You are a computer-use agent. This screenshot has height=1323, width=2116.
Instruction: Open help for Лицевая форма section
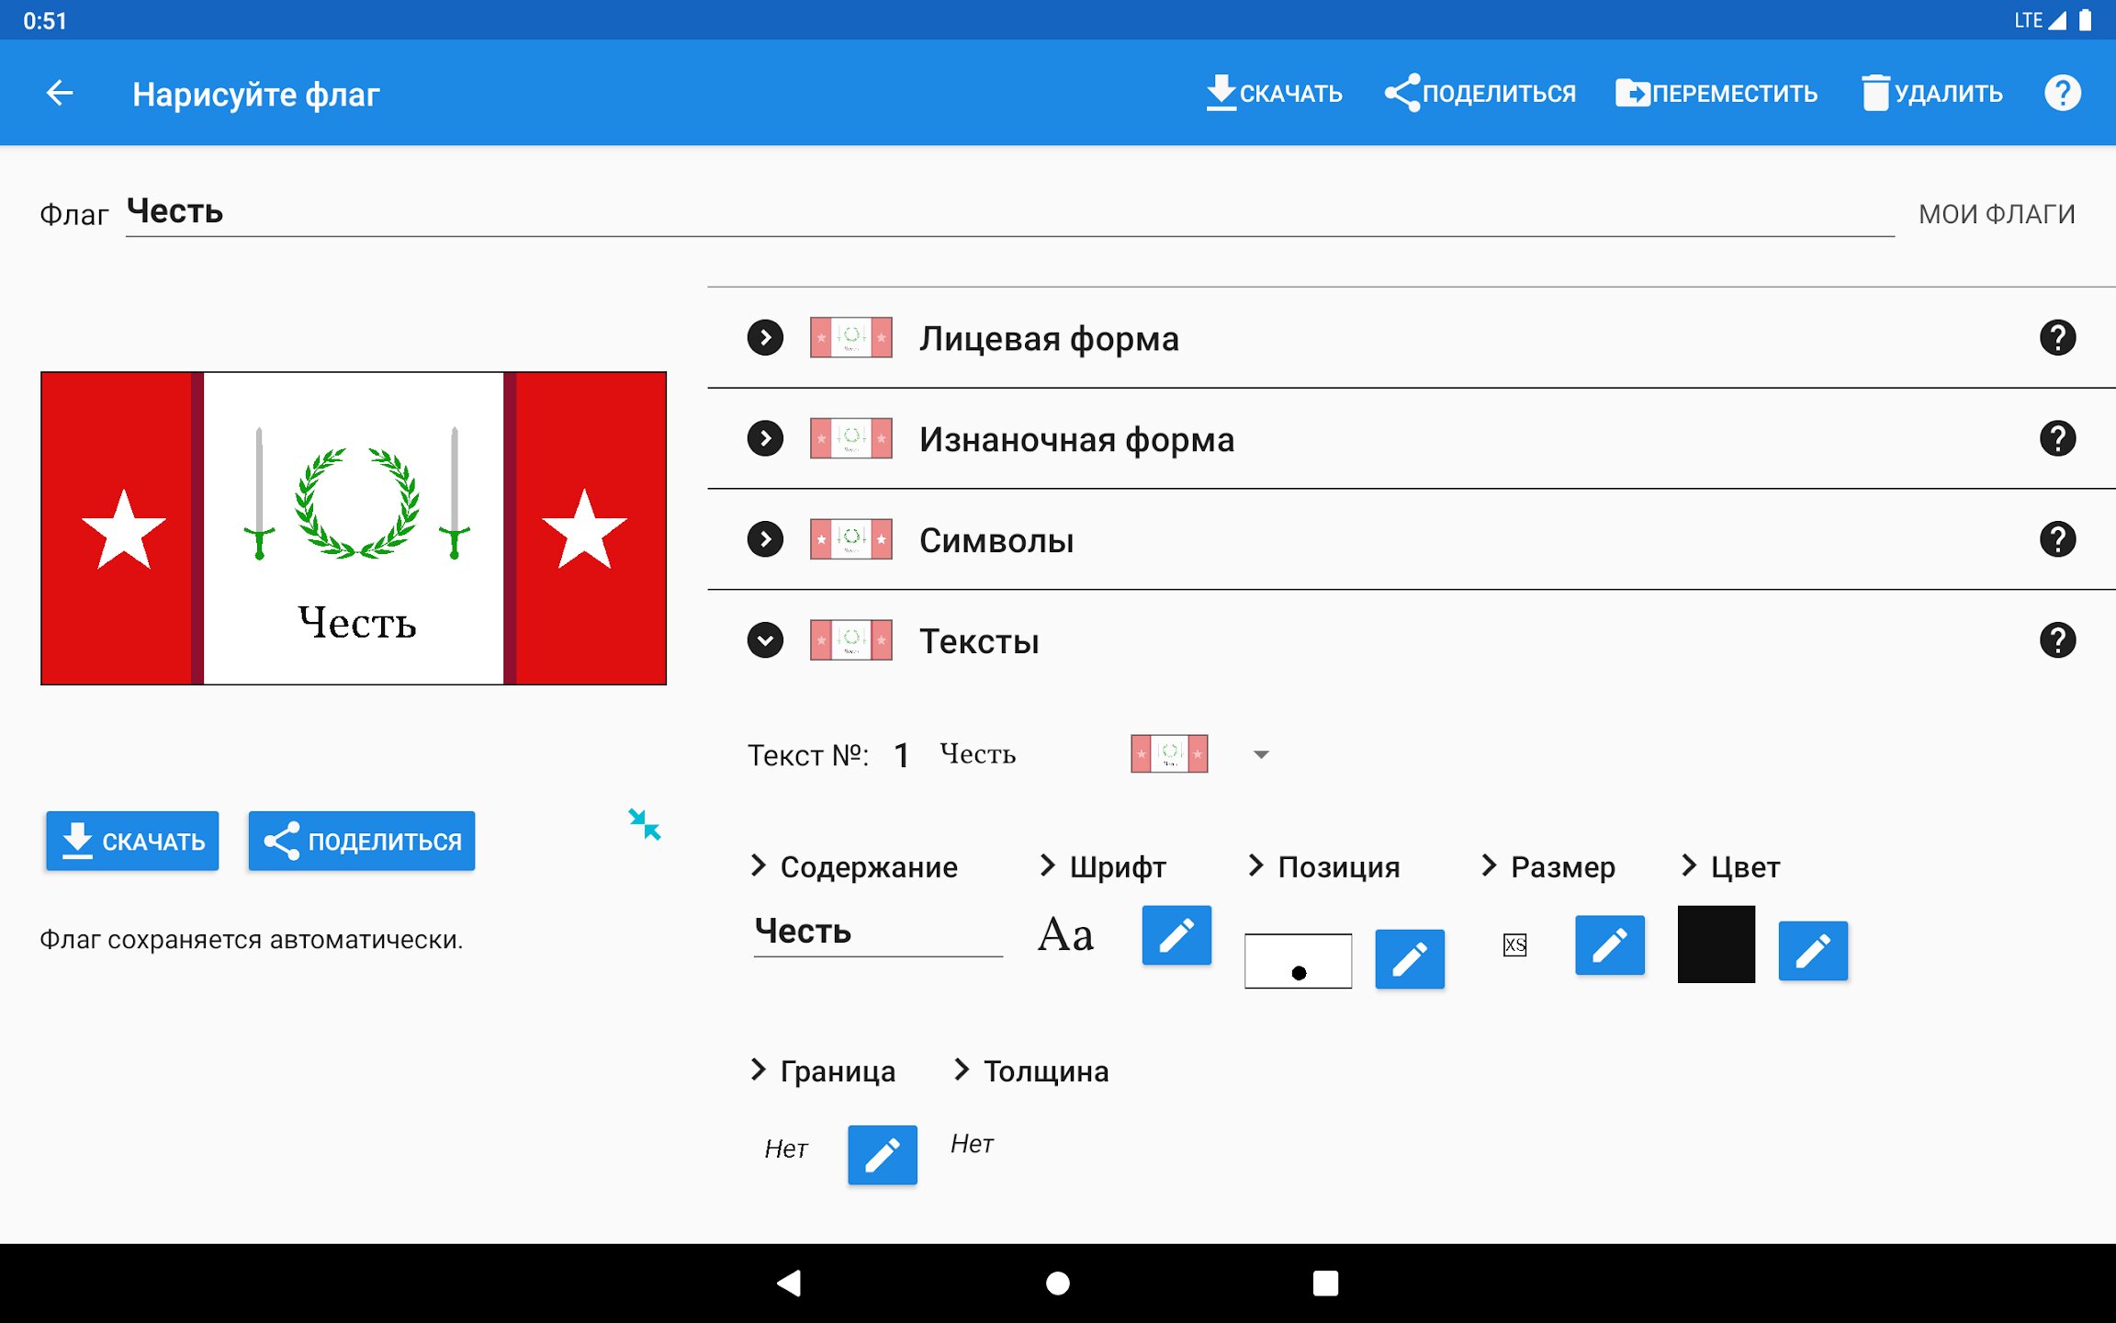click(x=2057, y=338)
